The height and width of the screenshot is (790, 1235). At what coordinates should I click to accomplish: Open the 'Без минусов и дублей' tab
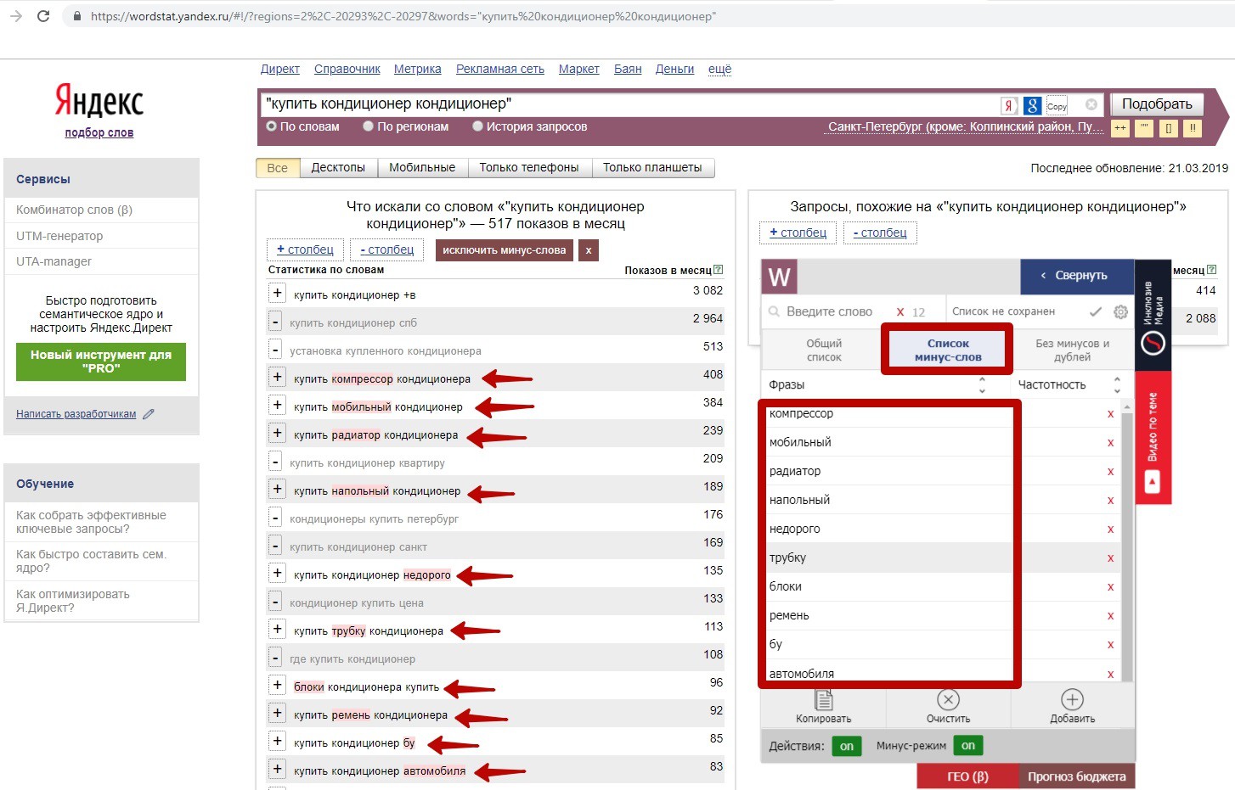tap(1072, 350)
